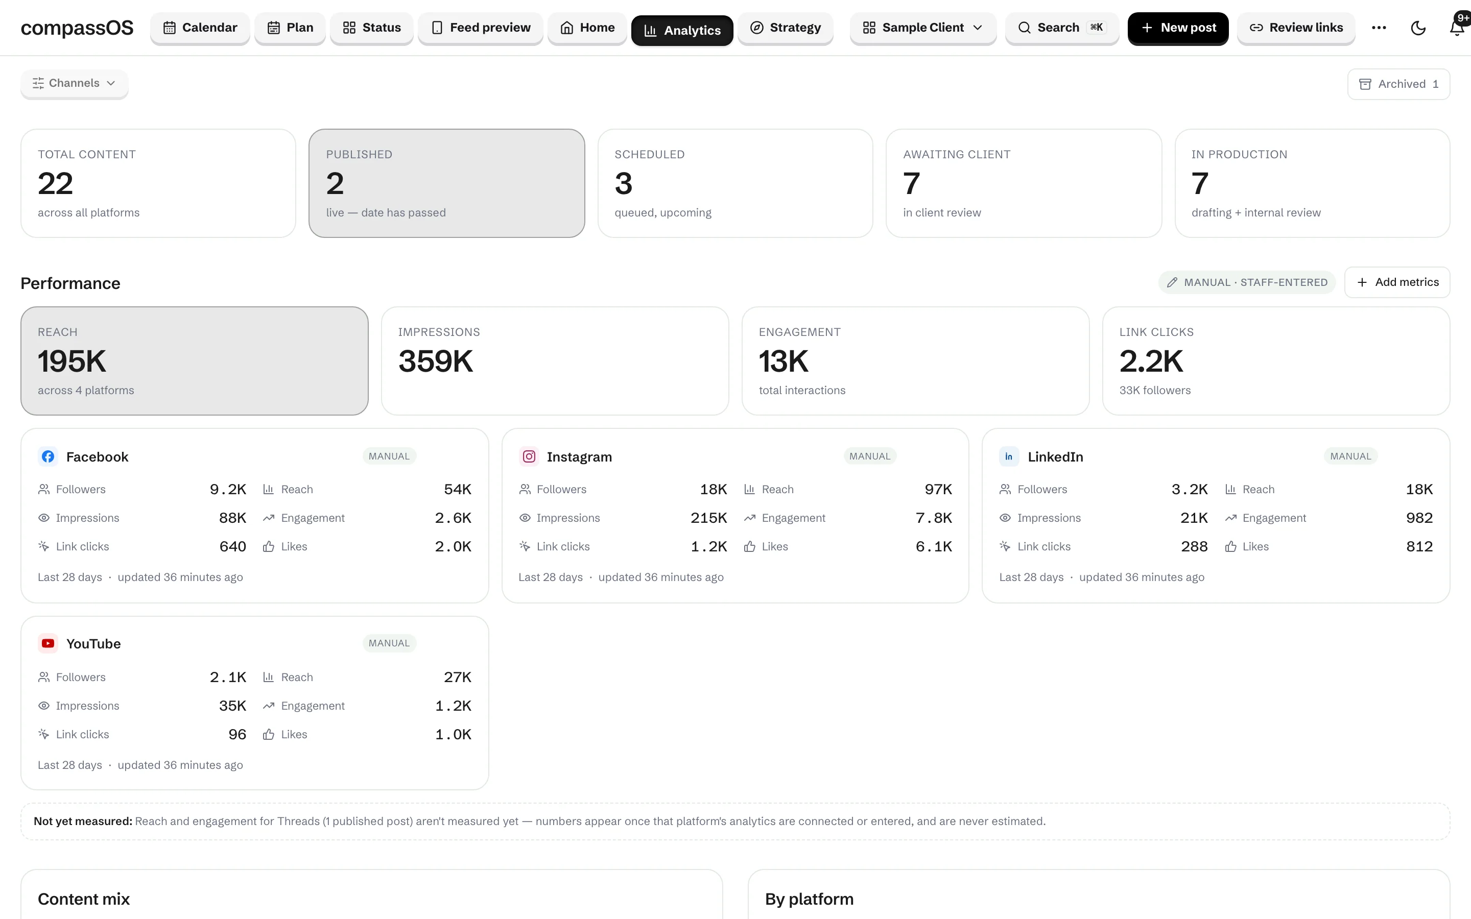Click Facebook Followers people icon

[44, 489]
